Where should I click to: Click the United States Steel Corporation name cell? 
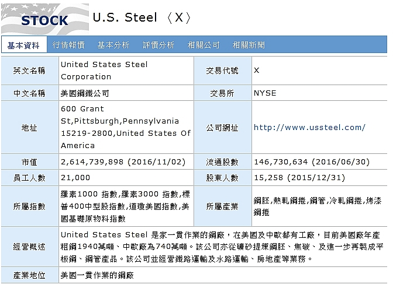tap(126, 71)
